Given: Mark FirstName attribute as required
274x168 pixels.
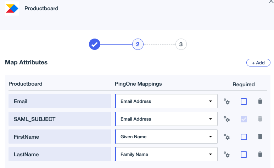Looking at the screenshot, I should [244, 137].
